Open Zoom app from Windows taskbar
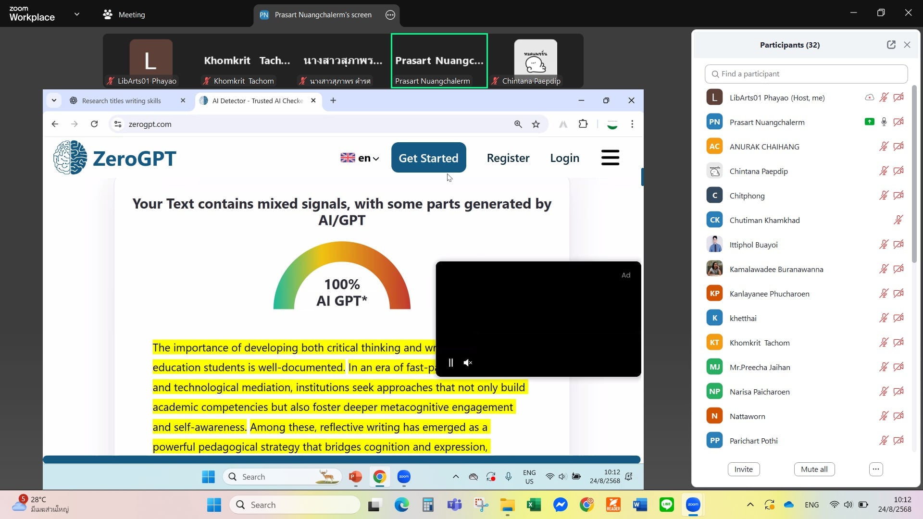923x519 pixels. point(693,505)
